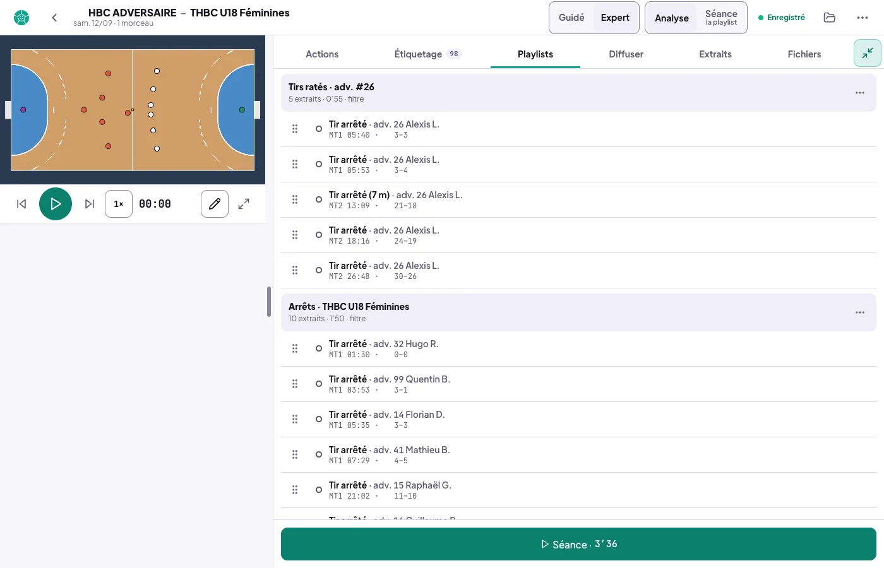Select the radio circle for MT2 26:48 clip

click(319, 270)
